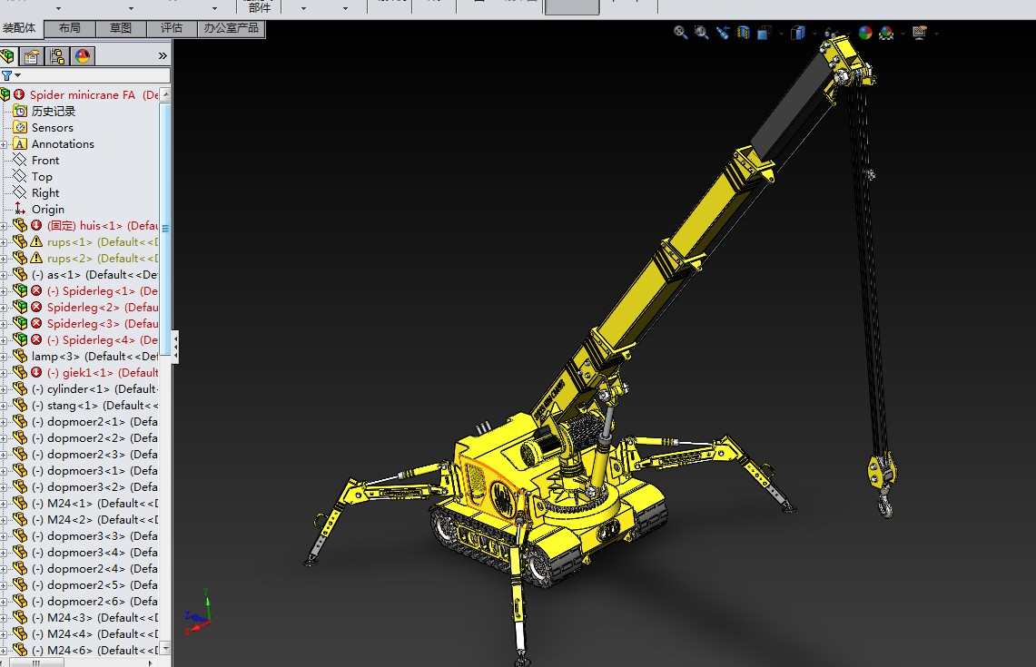Image resolution: width=1036 pixels, height=667 pixels.
Task: Open the PropertyManager panel tab
Action: click(33, 56)
